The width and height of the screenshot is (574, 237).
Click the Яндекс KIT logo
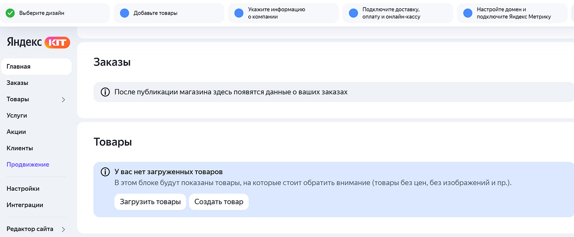38,43
